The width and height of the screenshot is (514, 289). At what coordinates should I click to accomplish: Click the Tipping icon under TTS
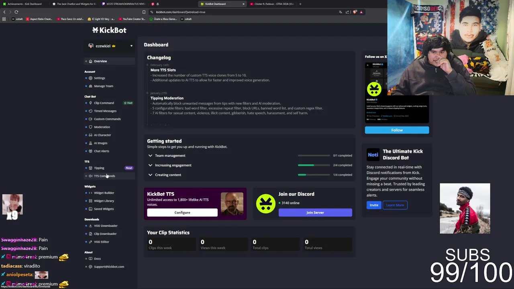pos(90,168)
